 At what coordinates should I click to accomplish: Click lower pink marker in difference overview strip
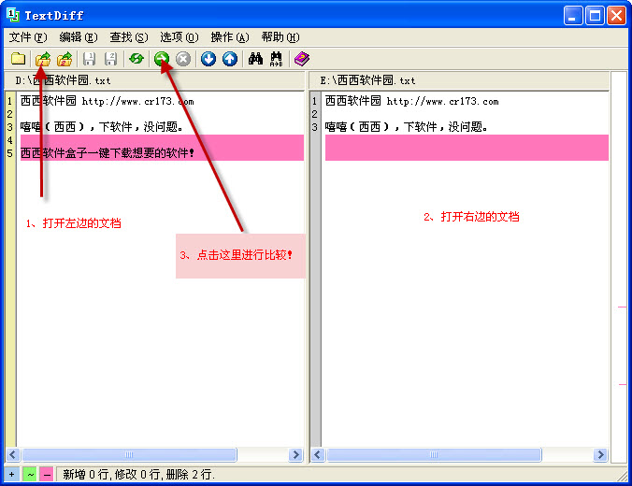pos(623,384)
